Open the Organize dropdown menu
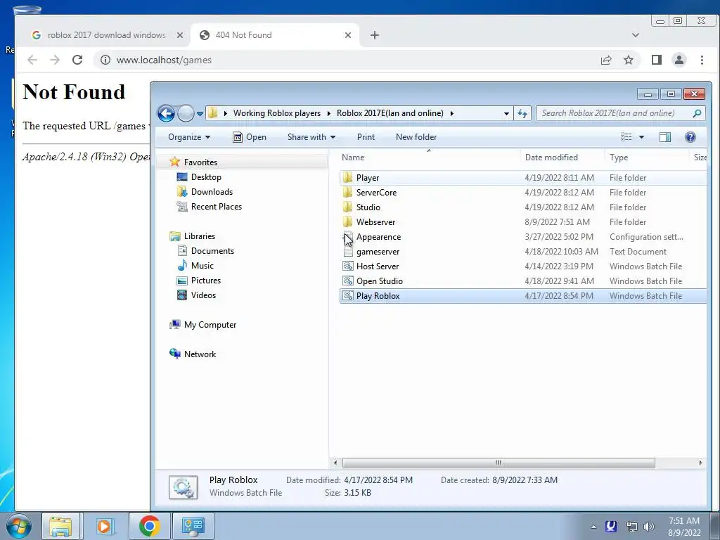720x540 pixels. [188, 137]
